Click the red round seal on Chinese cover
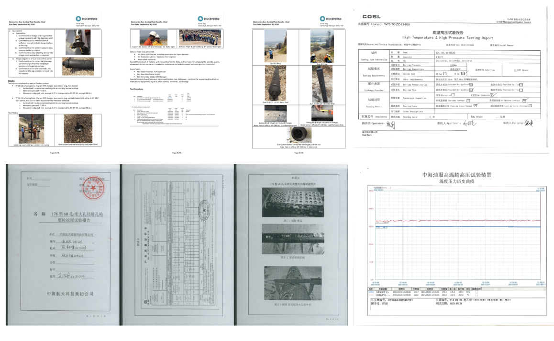Screen dimensions: 554x341 point(92,188)
